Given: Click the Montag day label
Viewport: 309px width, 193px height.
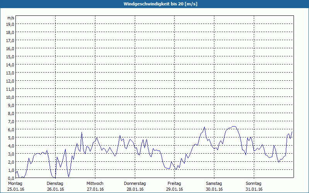Looking at the screenshot, I should (15, 183).
